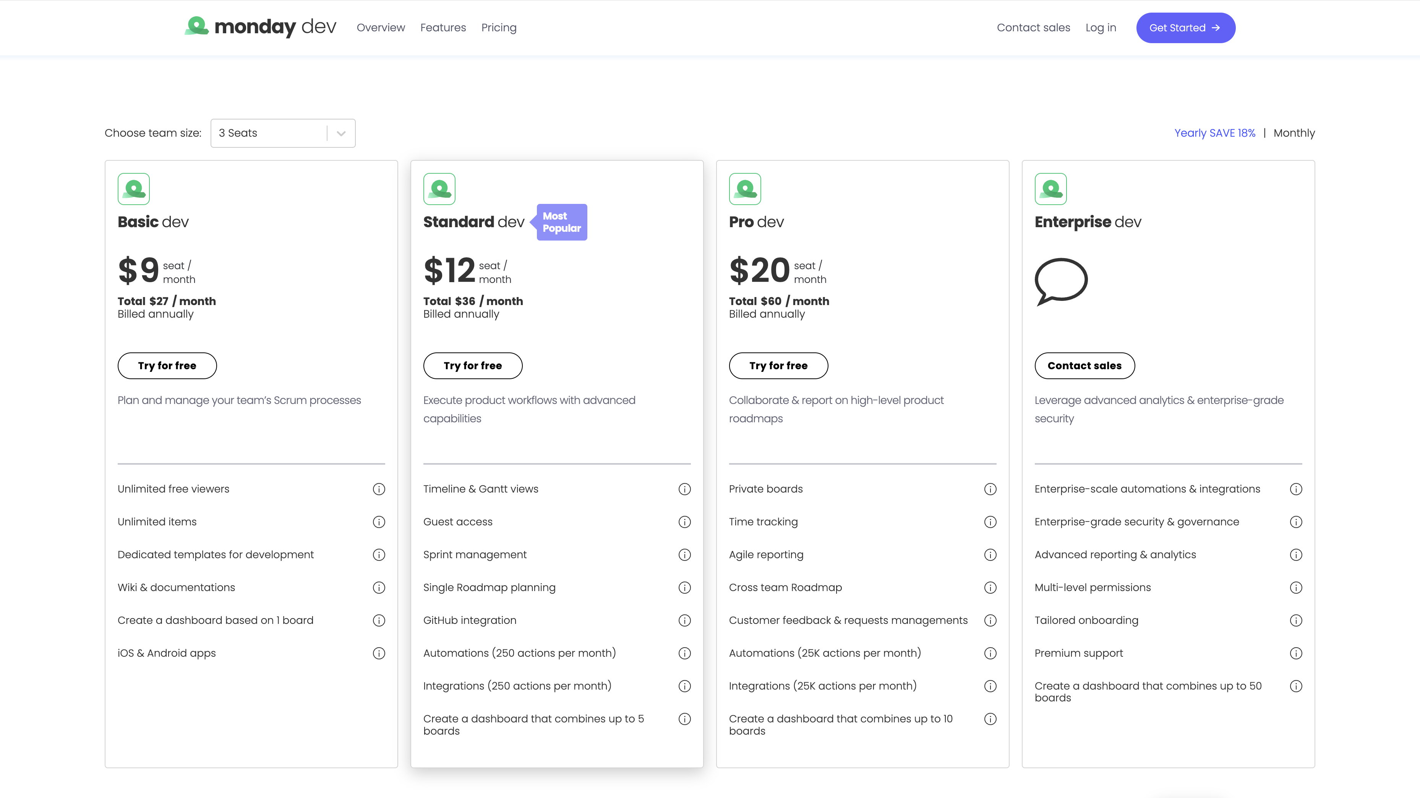1420x798 pixels.
Task: Click the monday dev logo
Action: point(260,27)
